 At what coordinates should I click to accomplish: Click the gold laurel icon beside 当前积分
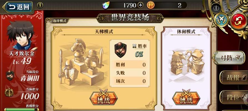tap(9, 92)
